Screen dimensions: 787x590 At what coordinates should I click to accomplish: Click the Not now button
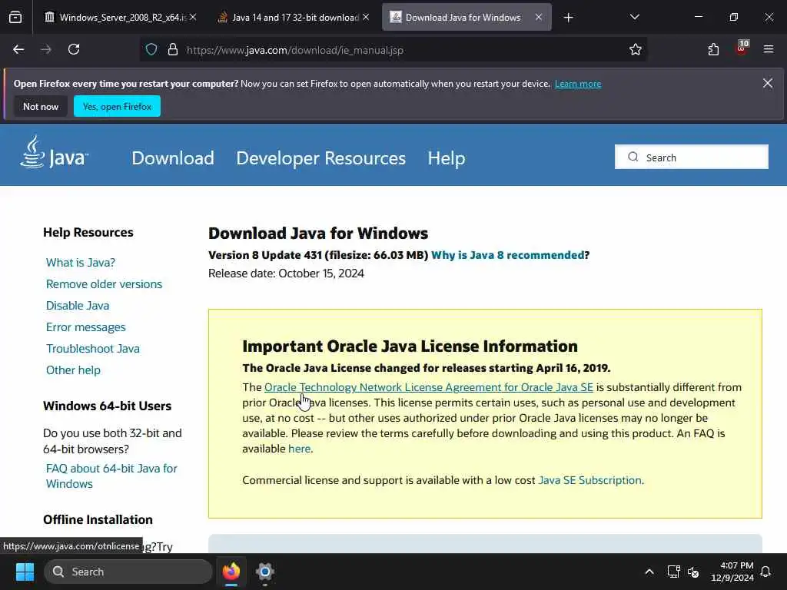click(41, 106)
